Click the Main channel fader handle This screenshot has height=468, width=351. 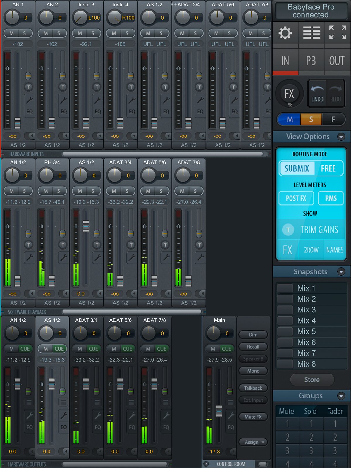[x=219, y=411]
